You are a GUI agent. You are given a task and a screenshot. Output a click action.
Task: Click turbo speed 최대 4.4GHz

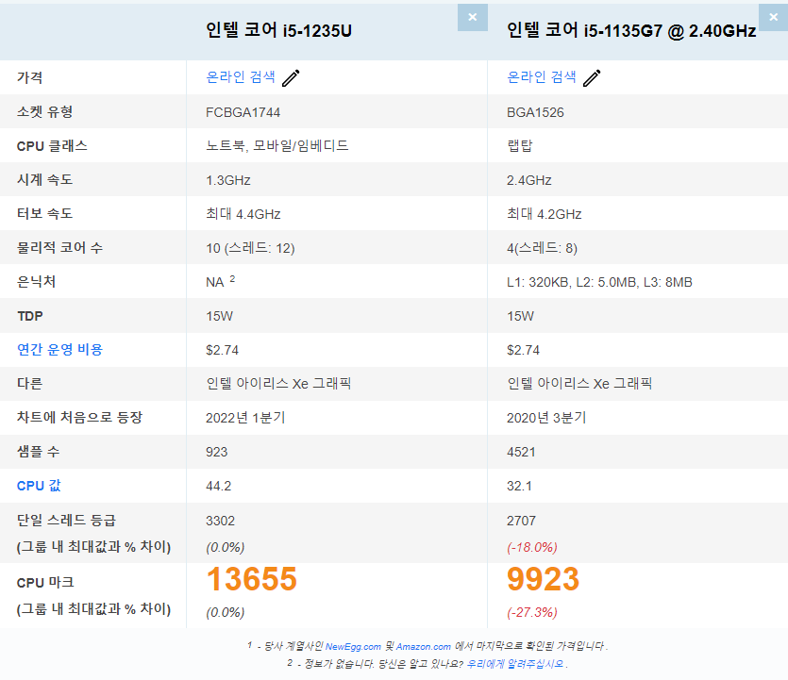click(243, 214)
